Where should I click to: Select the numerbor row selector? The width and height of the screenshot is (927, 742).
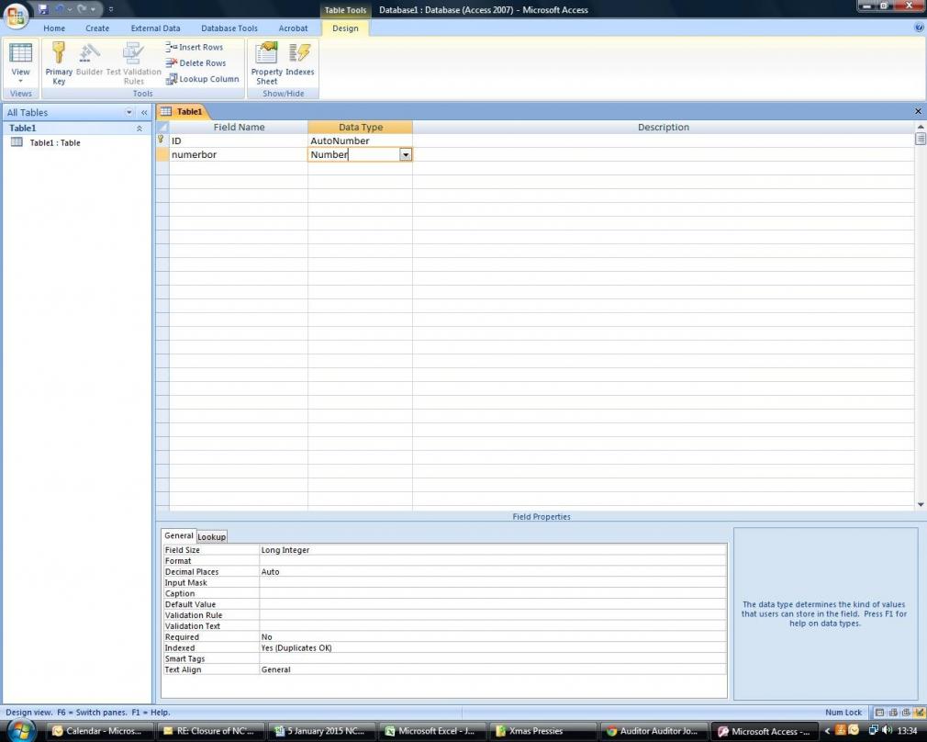[x=162, y=154]
